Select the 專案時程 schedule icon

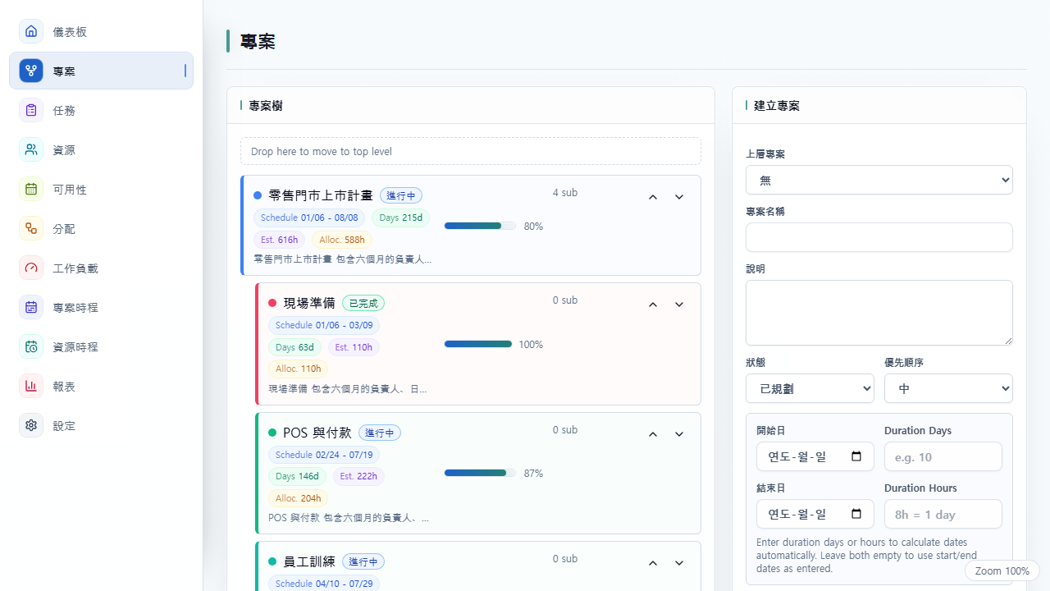(31, 307)
